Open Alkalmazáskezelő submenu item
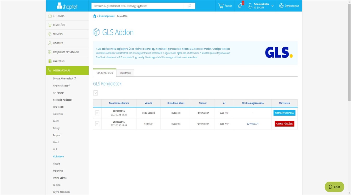 click(61, 86)
